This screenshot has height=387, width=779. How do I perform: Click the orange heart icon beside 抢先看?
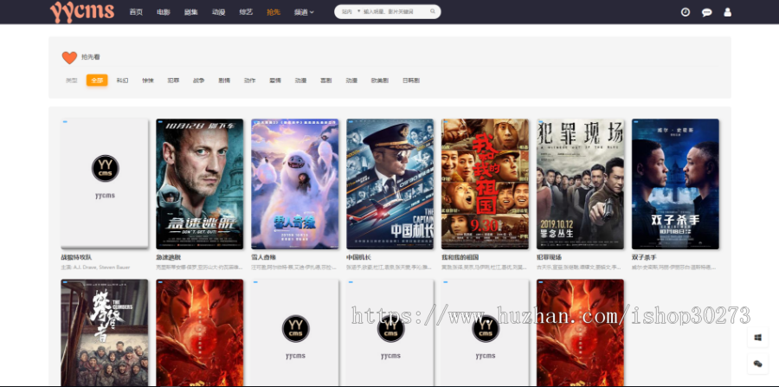click(69, 58)
